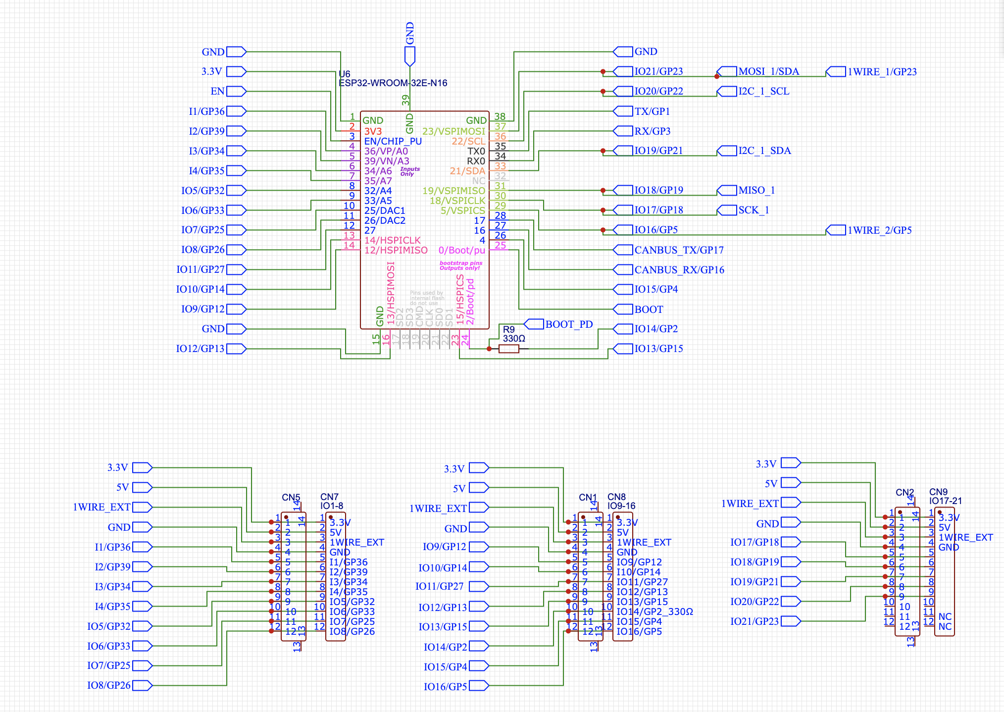This screenshot has height=712, width=1004.
Task: Click the 19/VSPIMISO pin label
Action: tap(453, 191)
